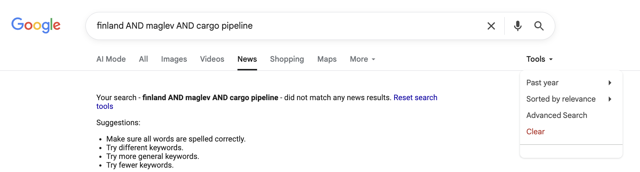This screenshot has width=640, height=172.
Task: Go to the Shopping tab
Action: [x=287, y=59]
